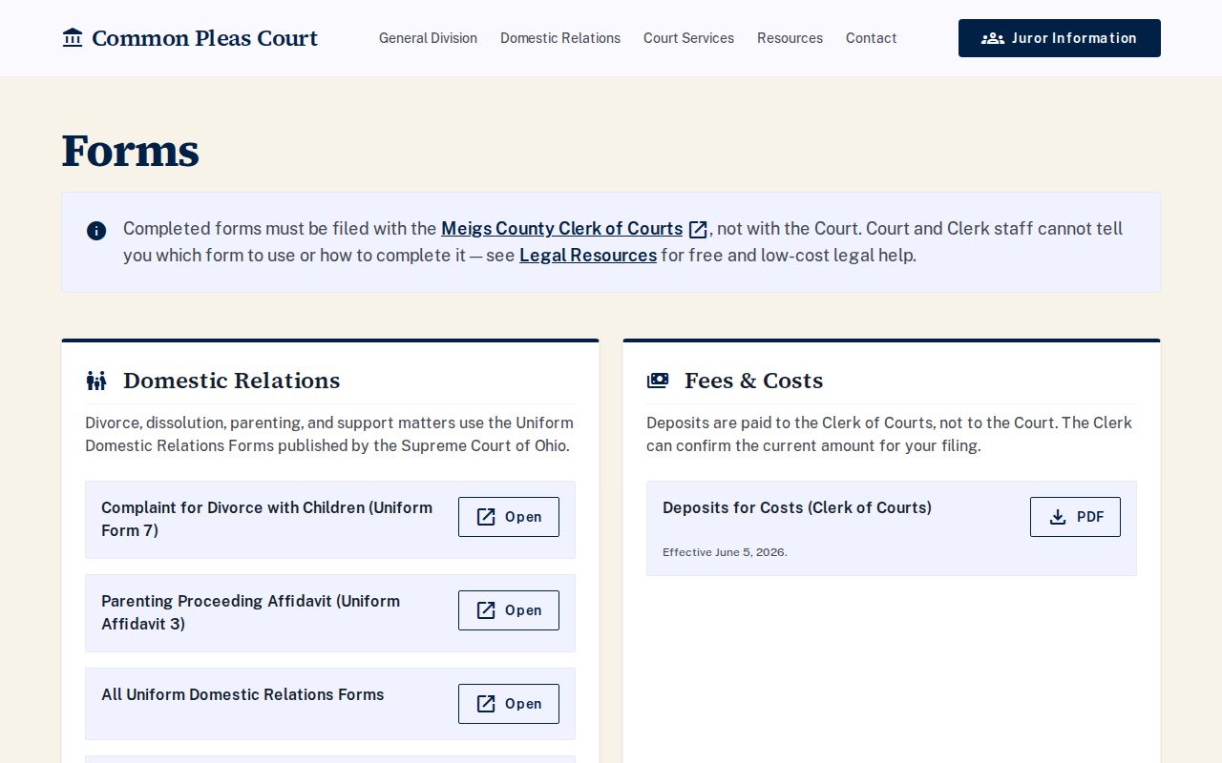The height and width of the screenshot is (763, 1222).
Task: Follow the Meigs County Clerk of Courts link
Action: point(562,229)
